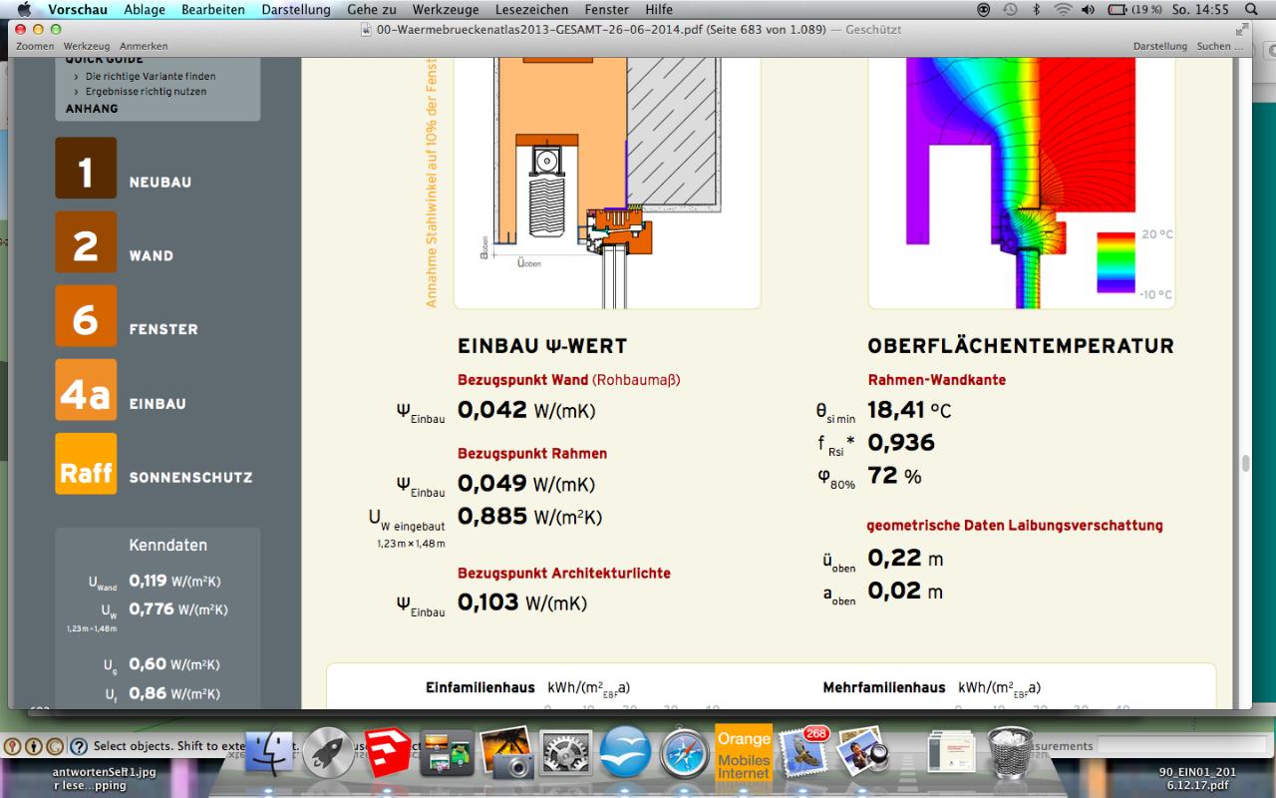Open Mail with 268 unread badge

(x=803, y=753)
